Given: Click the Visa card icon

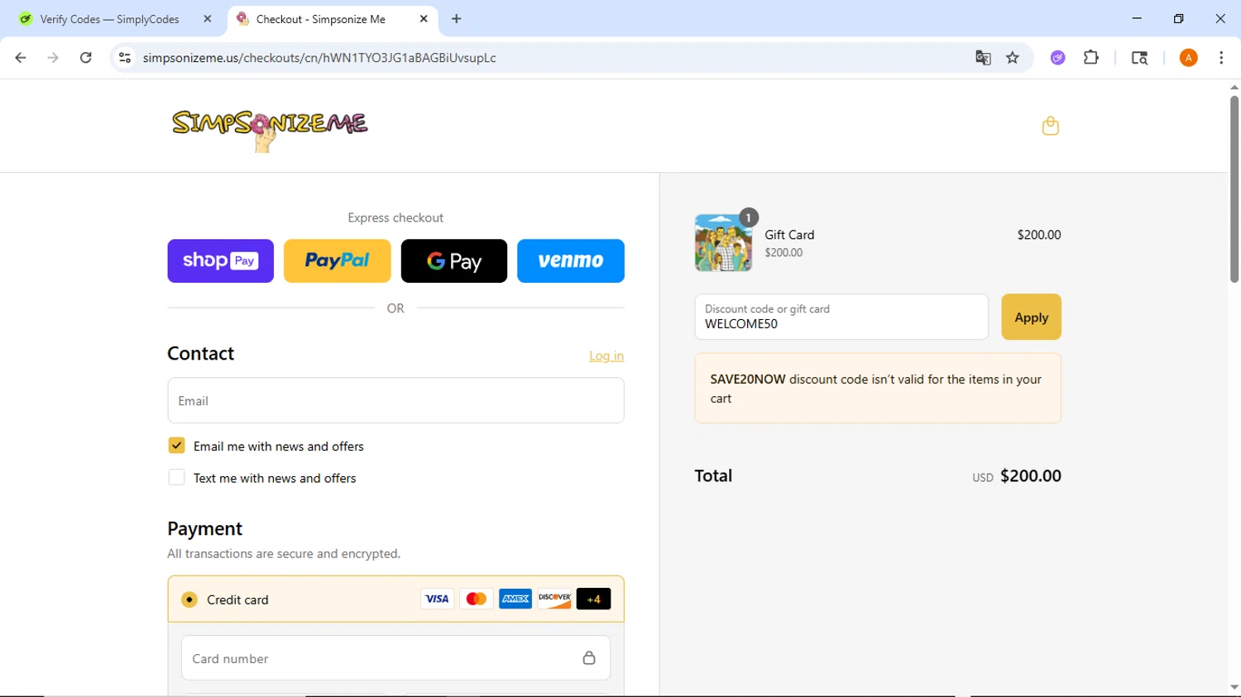Looking at the screenshot, I should click(x=437, y=599).
